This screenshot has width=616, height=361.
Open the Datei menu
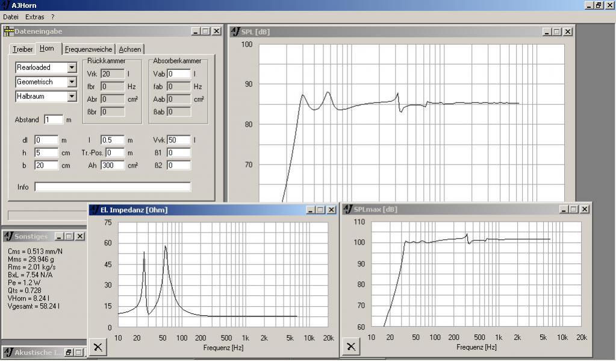click(x=11, y=17)
